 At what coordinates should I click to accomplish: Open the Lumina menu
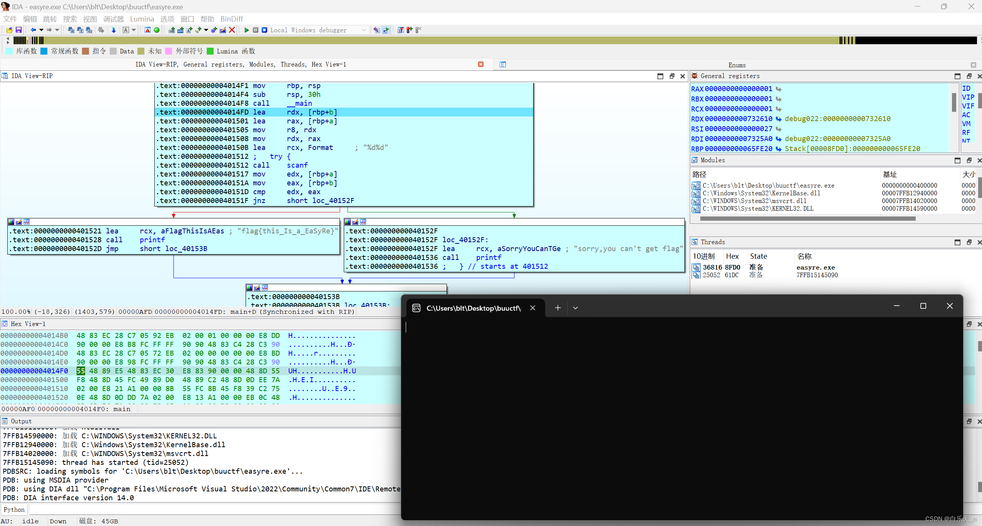[x=142, y=19]
